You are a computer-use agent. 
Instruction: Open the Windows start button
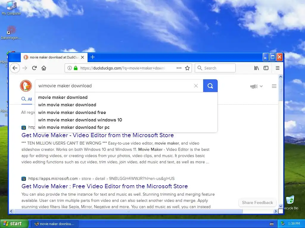click(x=14, y=224)
